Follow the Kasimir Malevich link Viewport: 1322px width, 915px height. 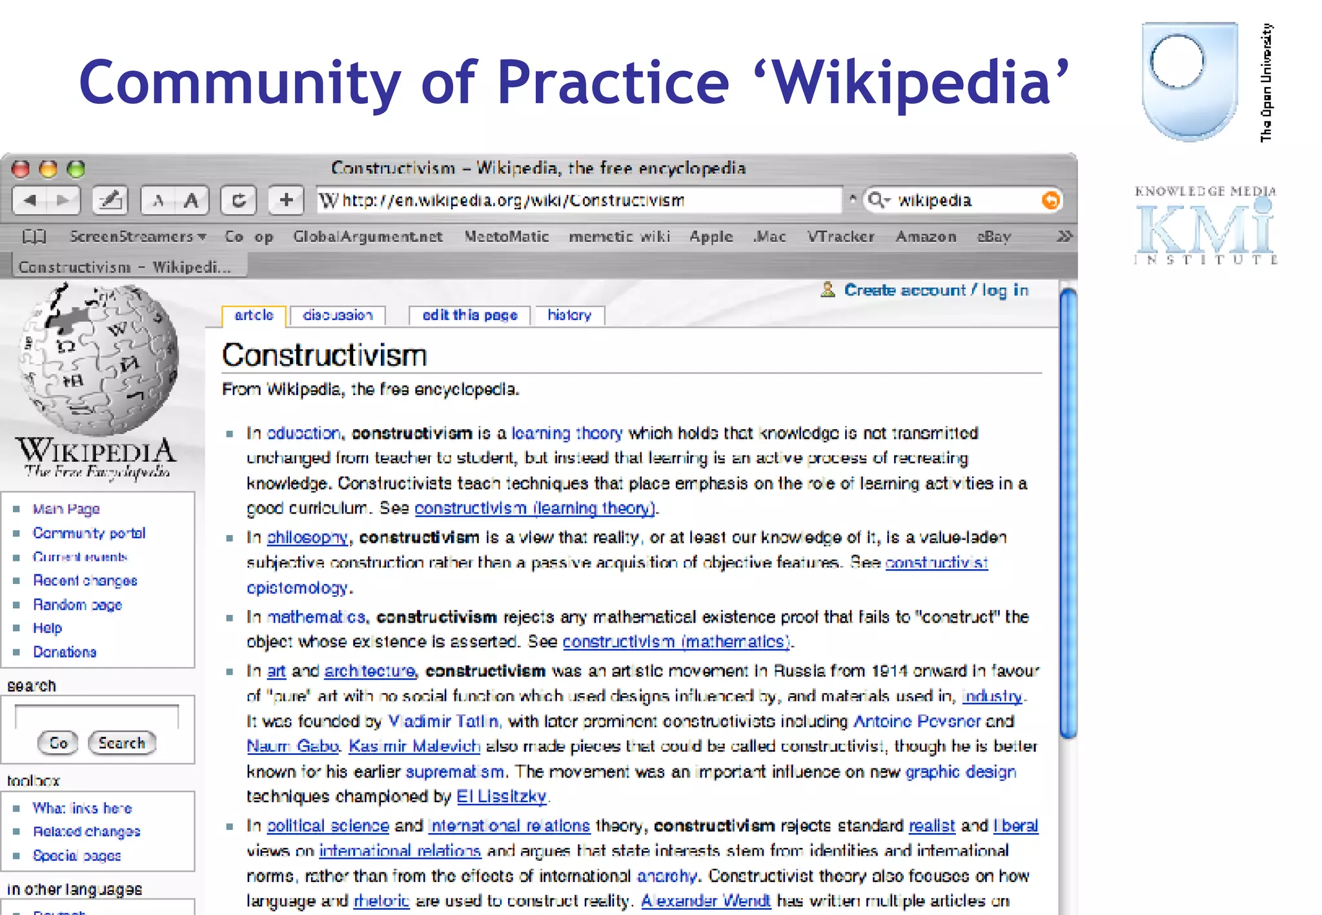(x=414, y=747)
